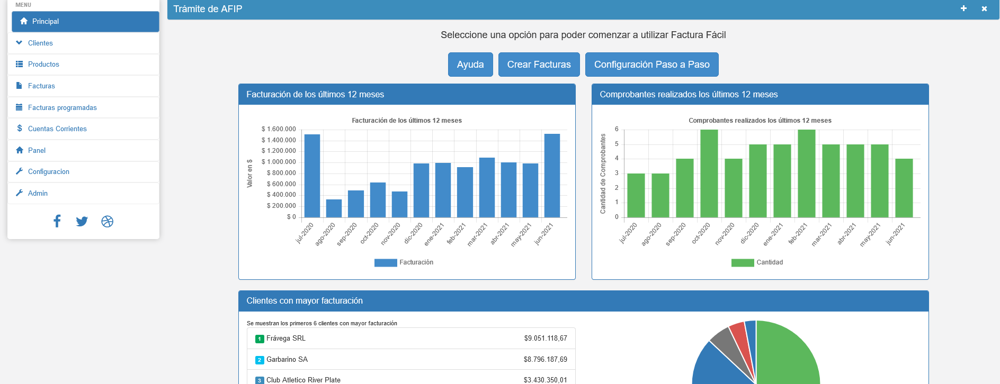Click the list icon beside Productos
Viewport: 1000px width, 384px height.
(19, 64)
